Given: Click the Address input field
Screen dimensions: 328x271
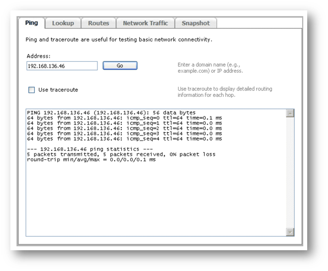Looking at the screenshot, I should 62,66.
